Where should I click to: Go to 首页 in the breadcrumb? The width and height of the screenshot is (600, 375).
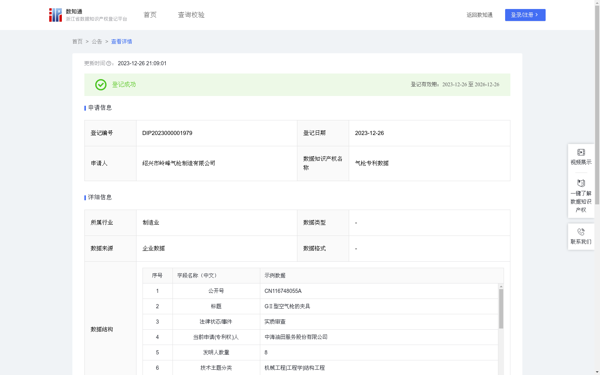pos(77,42)
